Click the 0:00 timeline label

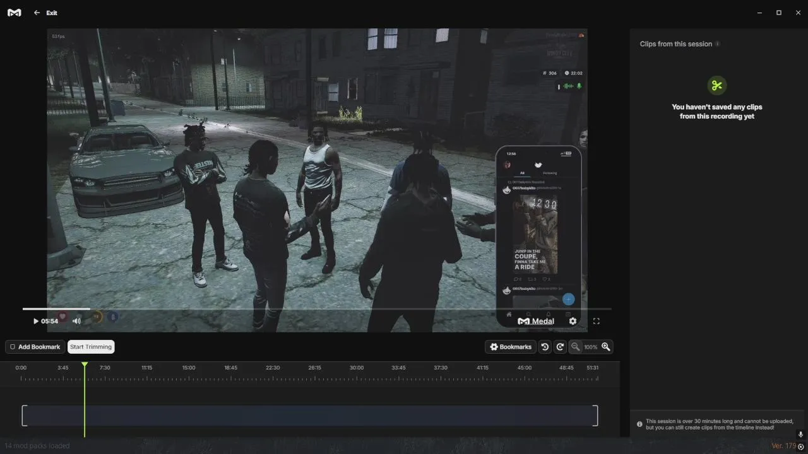tap(21, 368)
